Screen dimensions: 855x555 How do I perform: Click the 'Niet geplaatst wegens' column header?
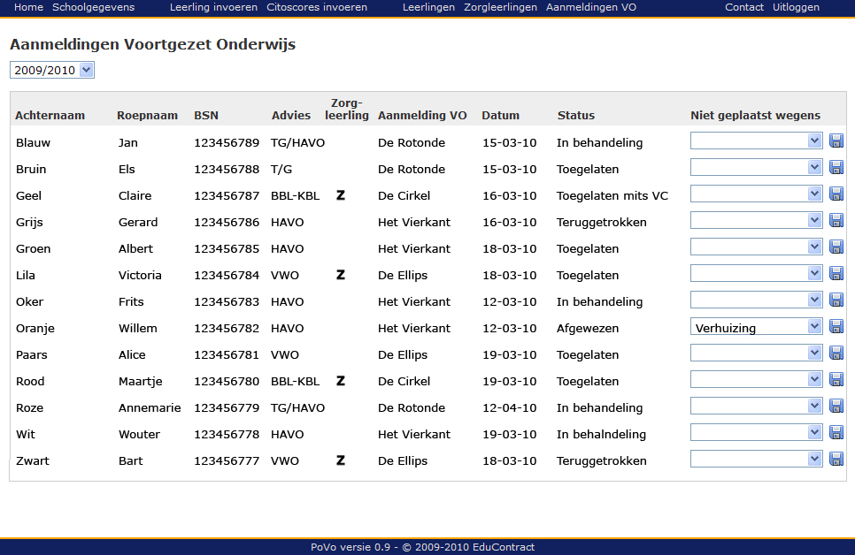(755, 115)
